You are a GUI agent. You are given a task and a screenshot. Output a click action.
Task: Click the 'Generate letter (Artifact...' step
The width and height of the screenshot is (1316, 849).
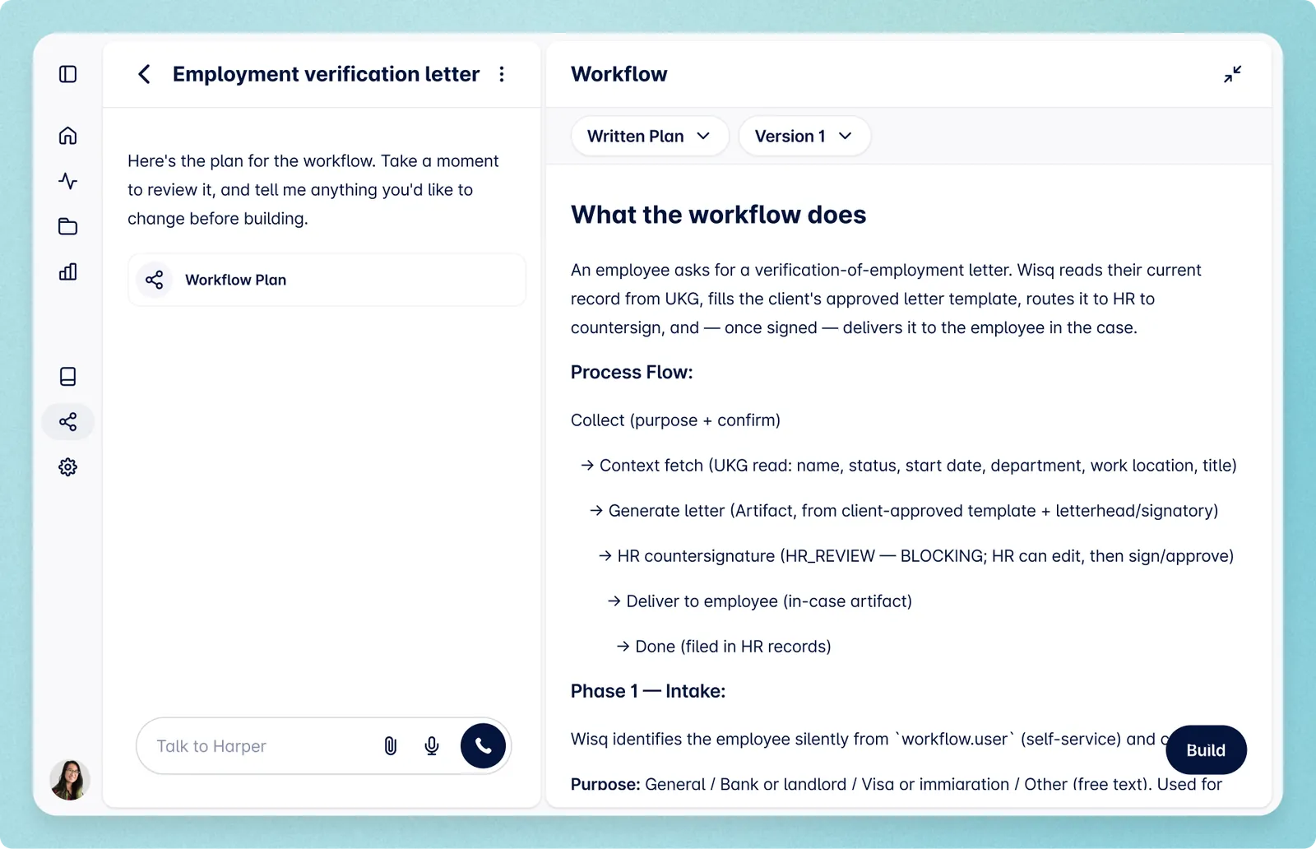click(x=904, y=511)
